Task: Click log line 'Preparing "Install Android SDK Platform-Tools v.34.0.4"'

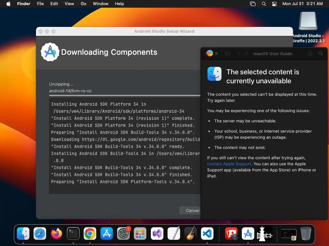Action: click(123, 182)
